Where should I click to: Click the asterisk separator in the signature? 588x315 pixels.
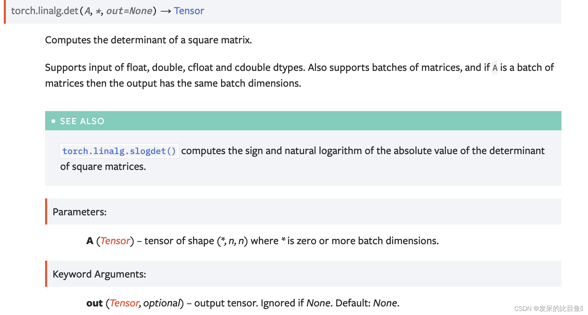click(98, 11)
